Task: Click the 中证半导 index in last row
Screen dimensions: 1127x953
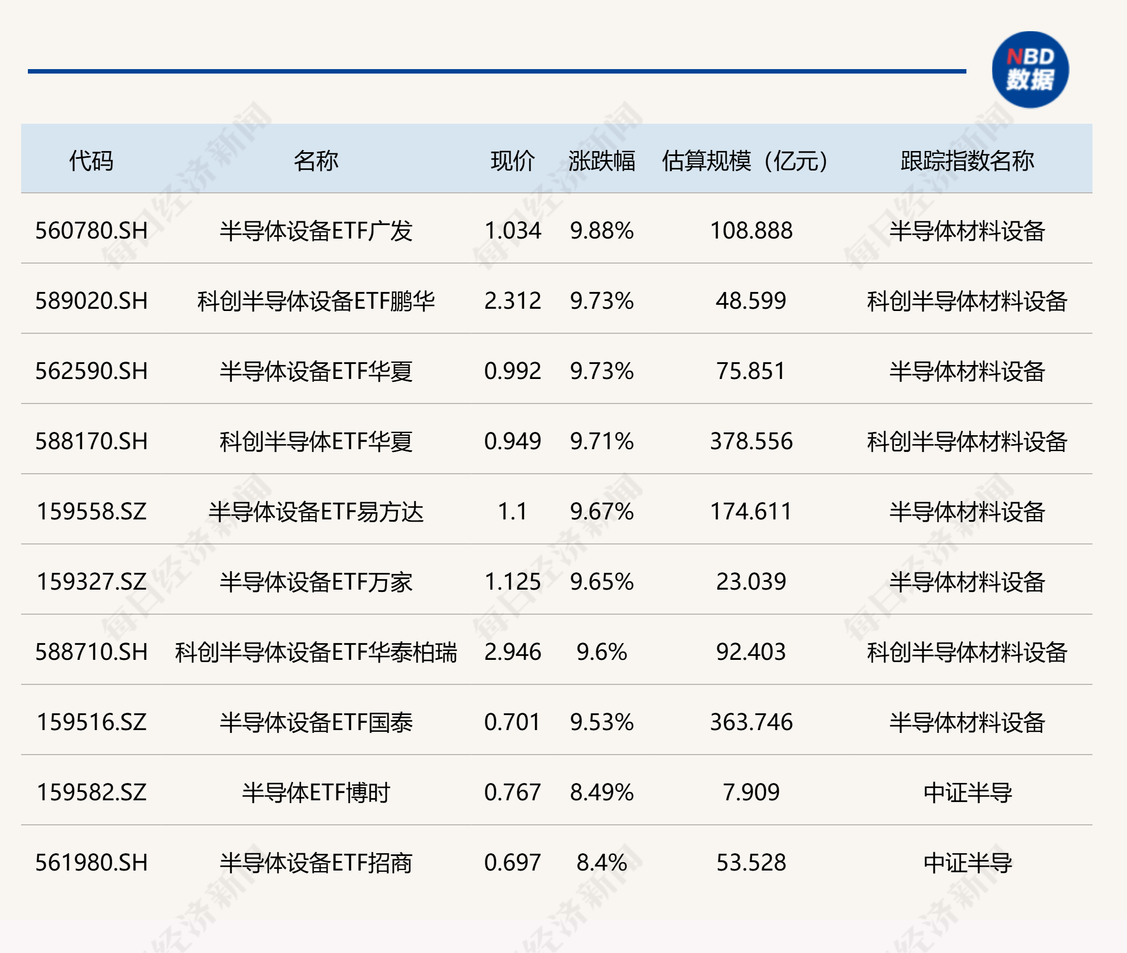Action: [967, 863]
